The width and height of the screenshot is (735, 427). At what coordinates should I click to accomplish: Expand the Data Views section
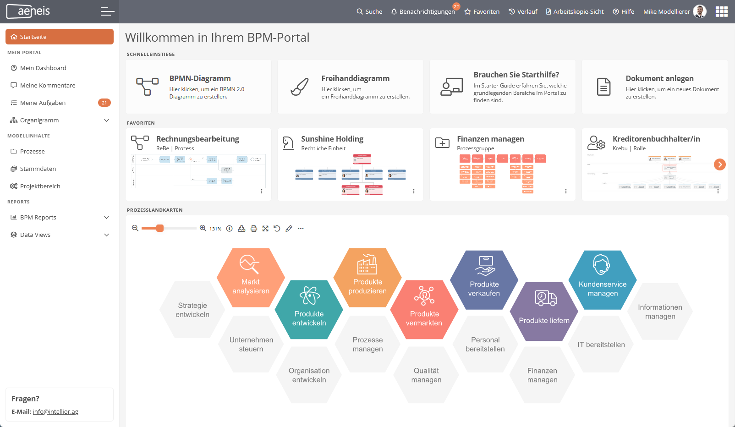coord(106,235)
